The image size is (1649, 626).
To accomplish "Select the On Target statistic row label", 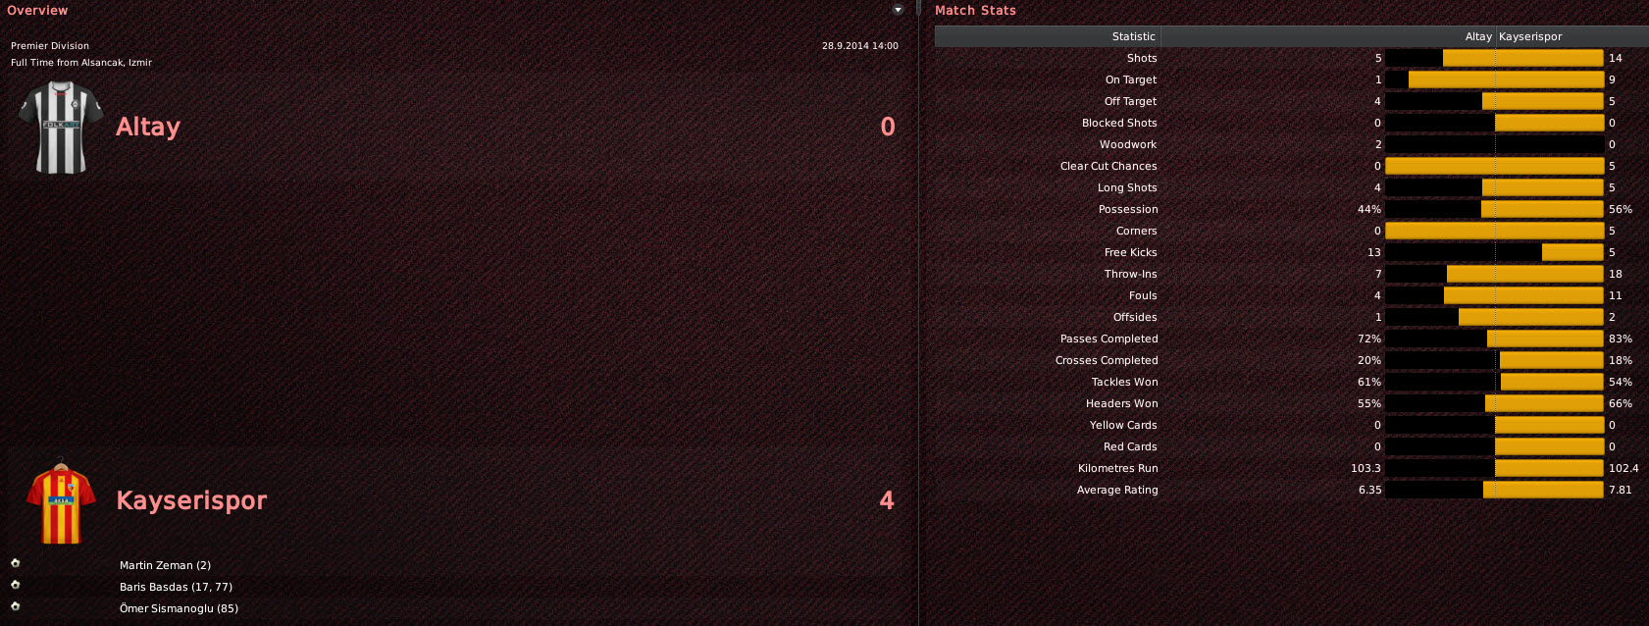I will (x=1131, y=79).
